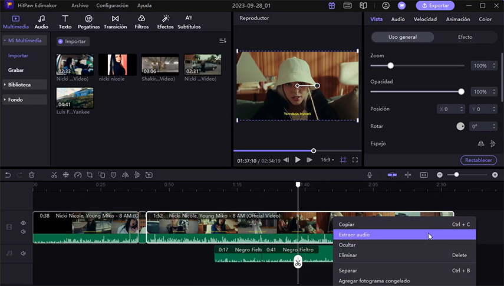Switch to the Velocidad tab
This screenshot has width=504, height=286.
tap(425, 19)
